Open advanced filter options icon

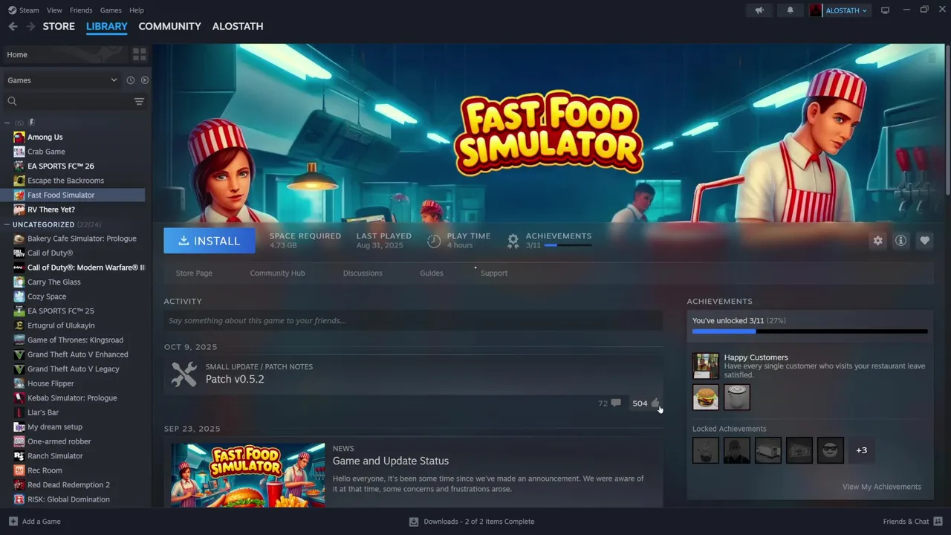coord(139,101)
